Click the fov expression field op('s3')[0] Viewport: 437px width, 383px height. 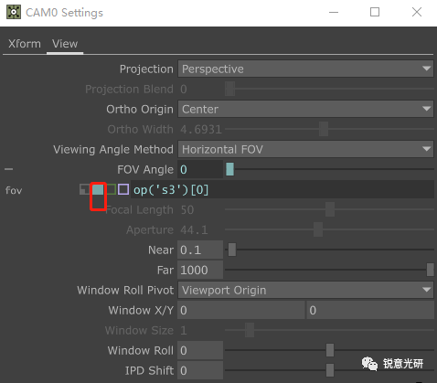pos(282,189)
